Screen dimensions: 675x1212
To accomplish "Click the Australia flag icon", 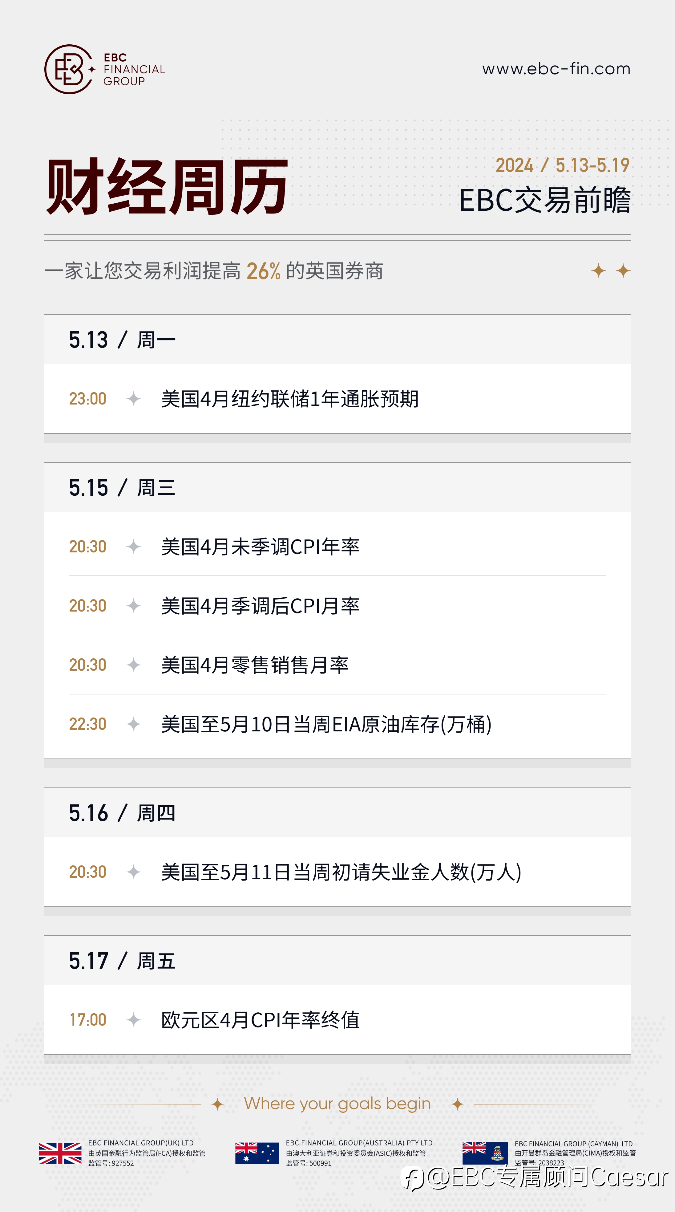I will tap(257, 1153).
